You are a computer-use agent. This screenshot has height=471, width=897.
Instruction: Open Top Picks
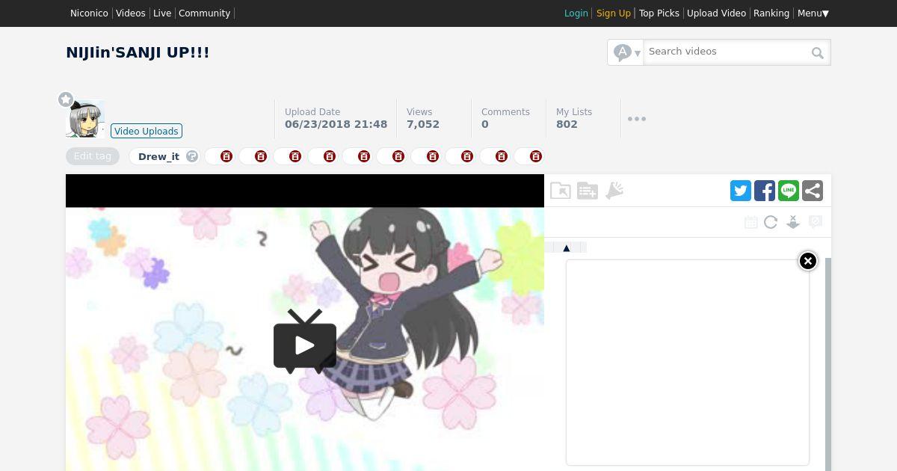(x=659, y=13)
